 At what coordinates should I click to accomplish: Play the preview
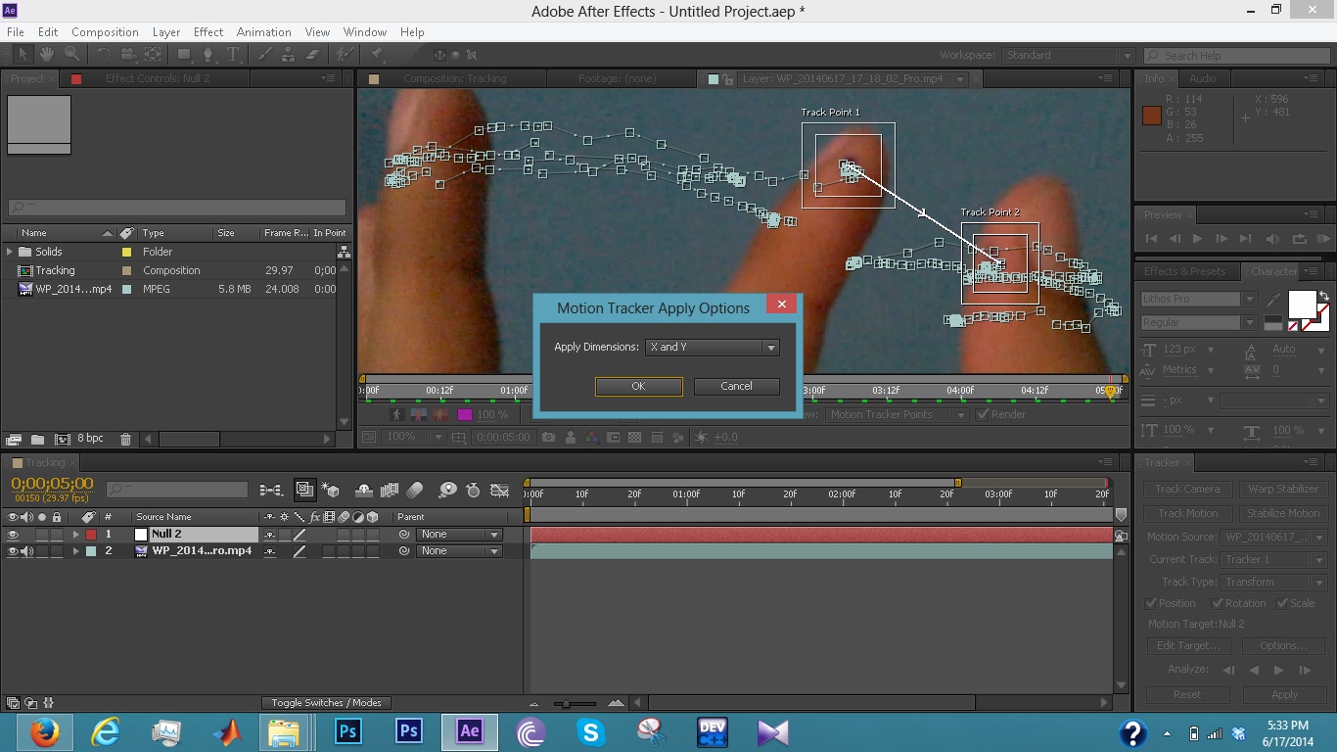1198,238
